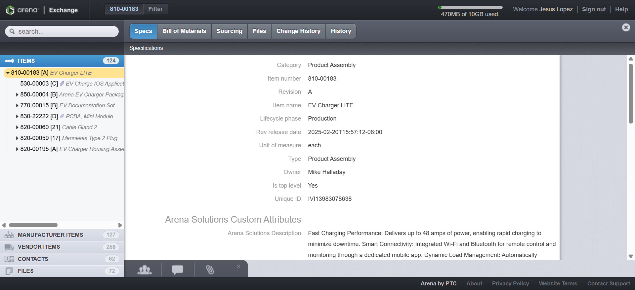This screenshot has width=635, height=290.
Task: Click the About footer link
Action: pos(474,283)
